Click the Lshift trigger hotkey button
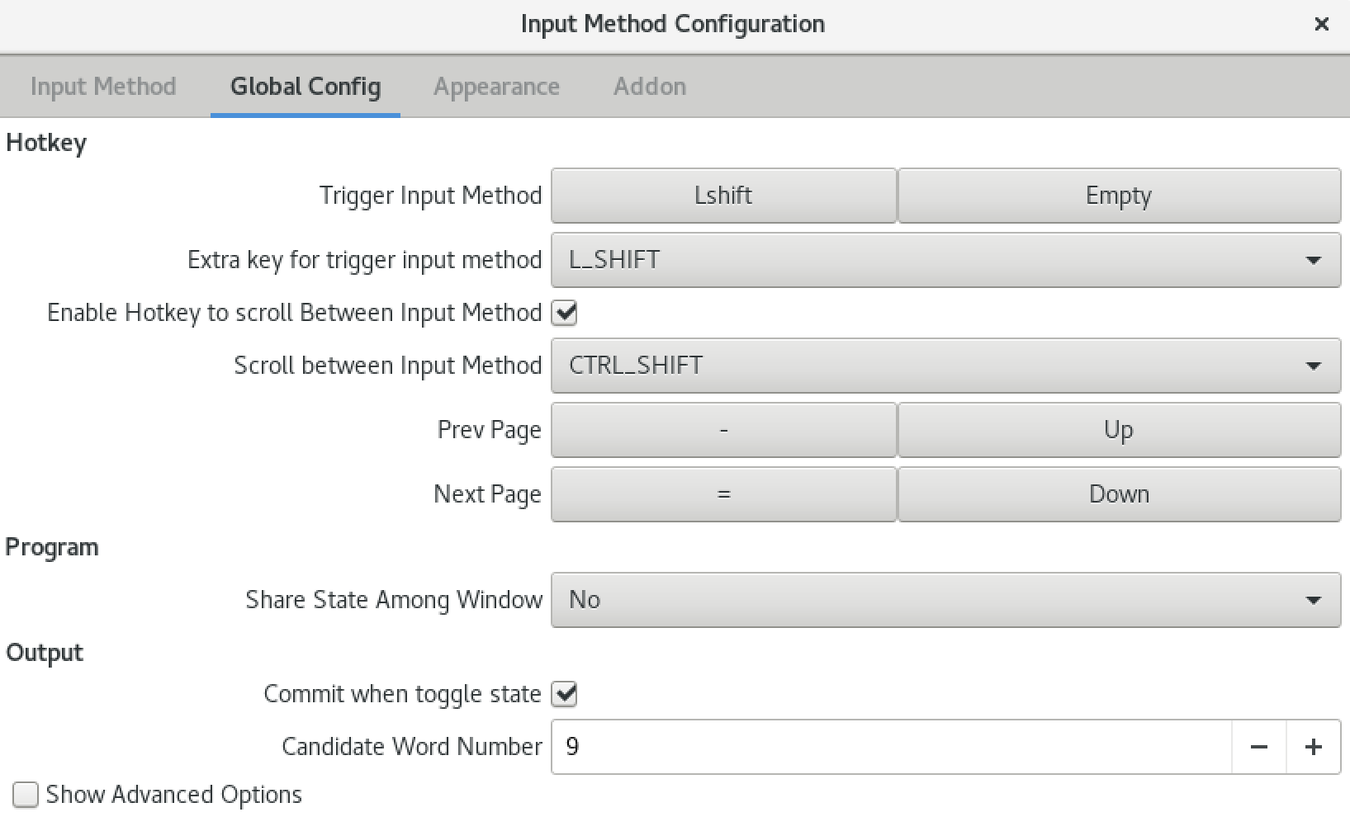Viewport: 1350px width, 831px height. click(723, 196)
